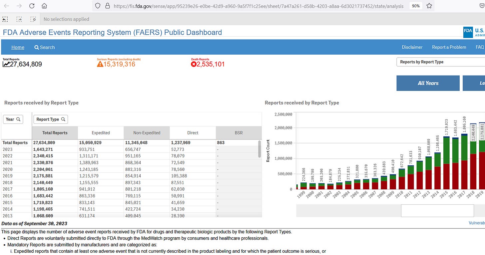Click the 2010 bar in the chart
Viewport: 485px width, 255px height.
pyautogui.click(x=402, y=179)
